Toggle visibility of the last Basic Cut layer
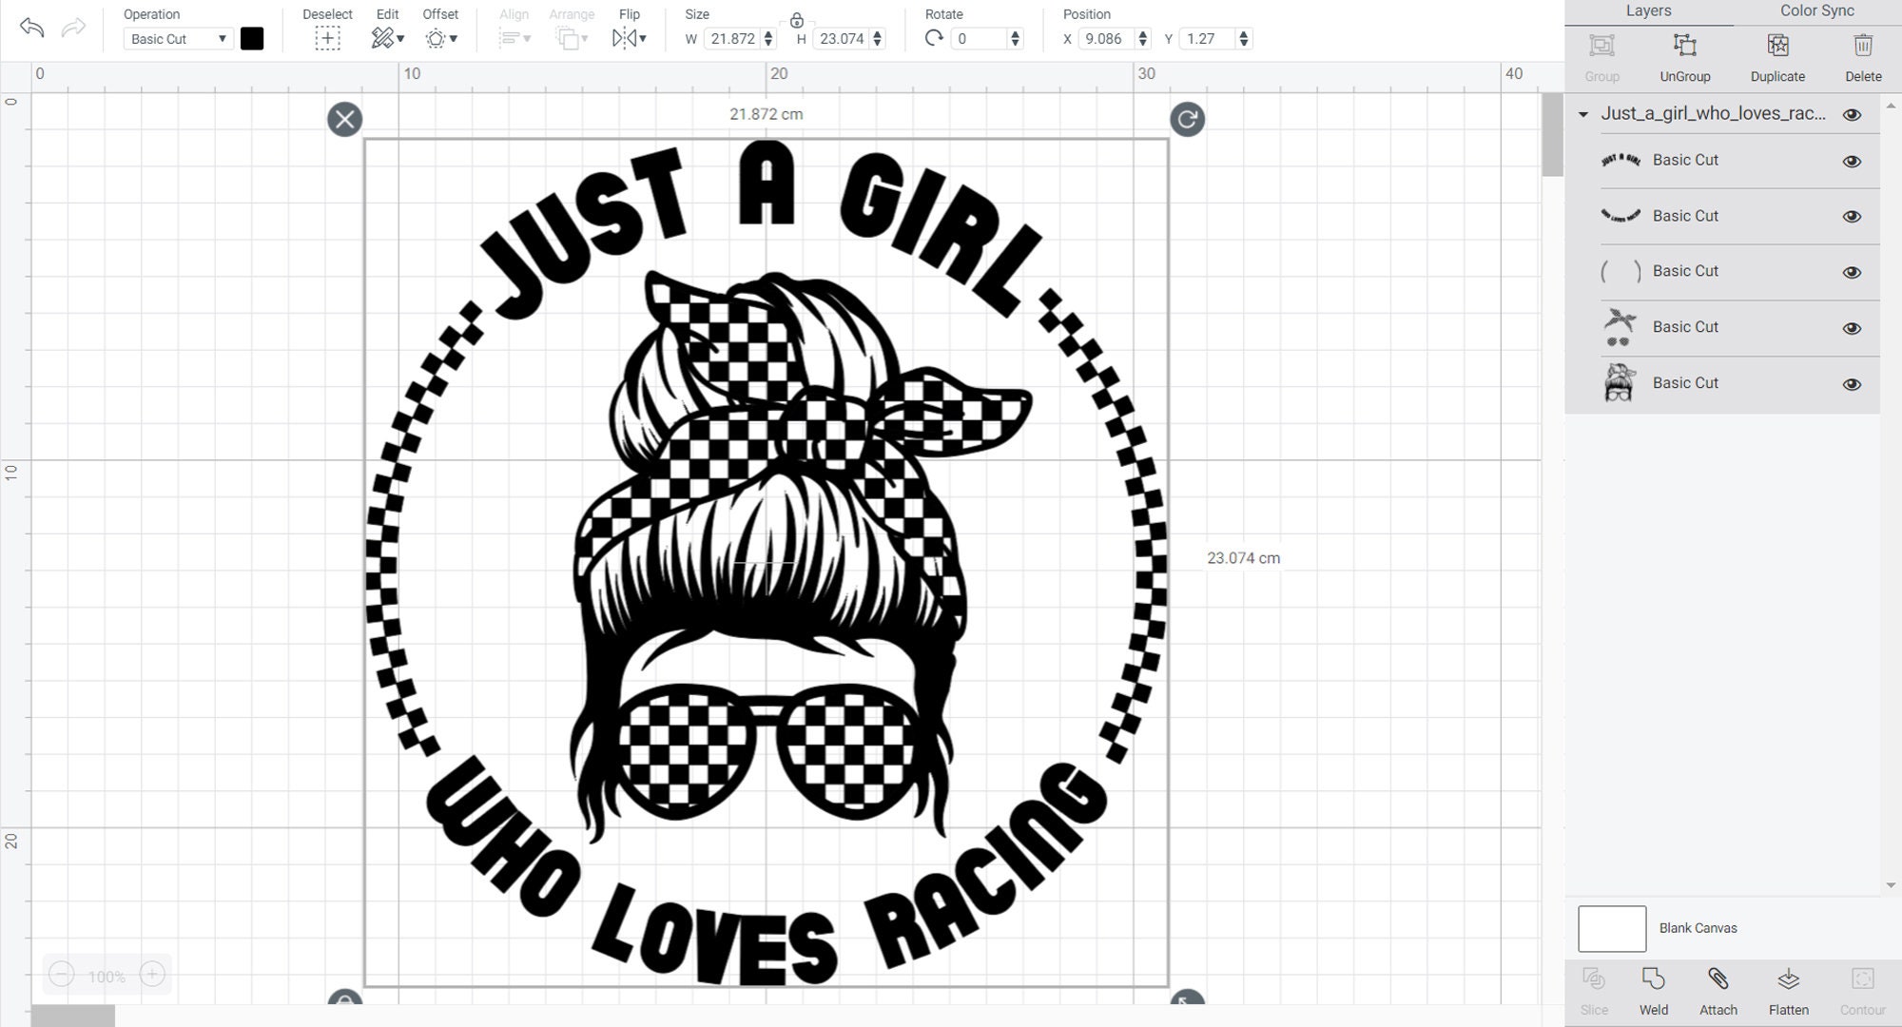The width and height of the screenshot is (1902, 1027). point(1852,383)
